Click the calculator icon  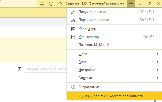pos(73,37)
